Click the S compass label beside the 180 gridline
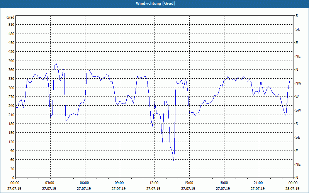 click(297, 124)
